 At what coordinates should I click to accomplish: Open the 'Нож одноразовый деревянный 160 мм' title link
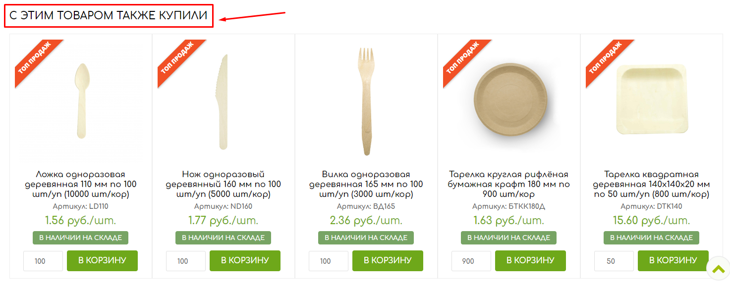[x=224, y=184]
